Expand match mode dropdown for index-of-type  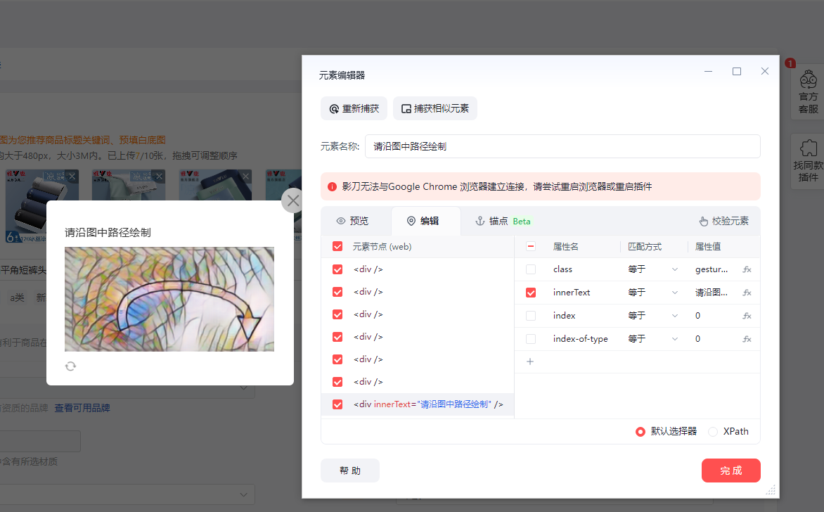pos(653,339)
